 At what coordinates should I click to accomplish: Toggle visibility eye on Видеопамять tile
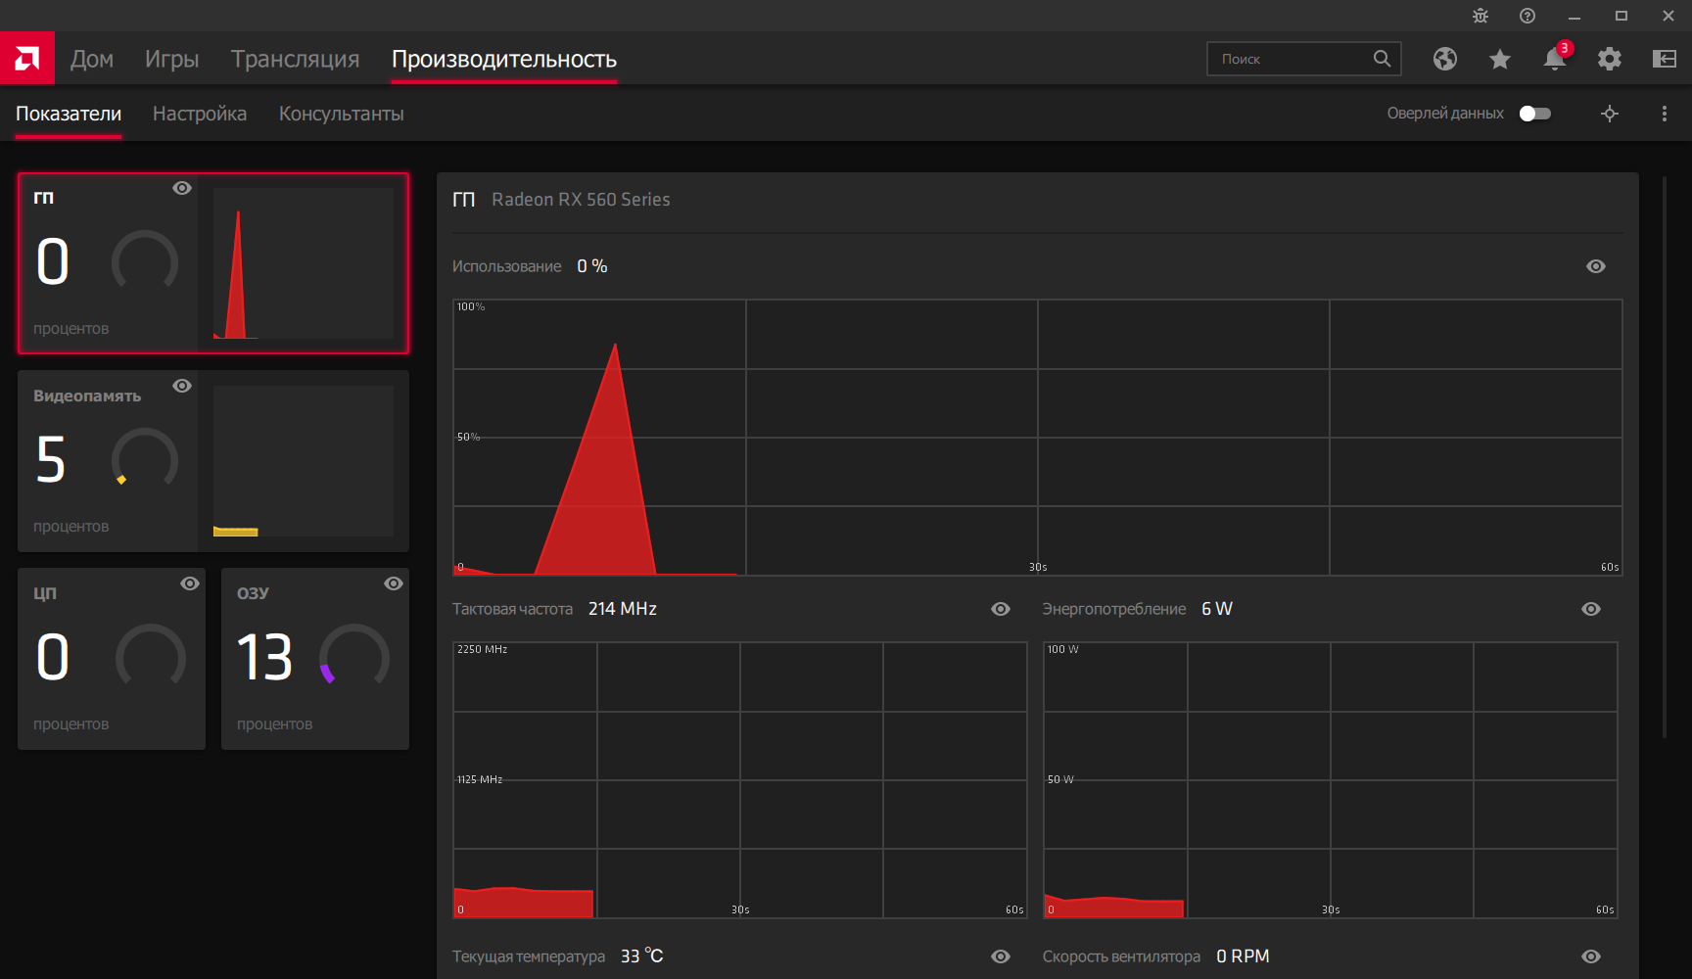[182, 386]
